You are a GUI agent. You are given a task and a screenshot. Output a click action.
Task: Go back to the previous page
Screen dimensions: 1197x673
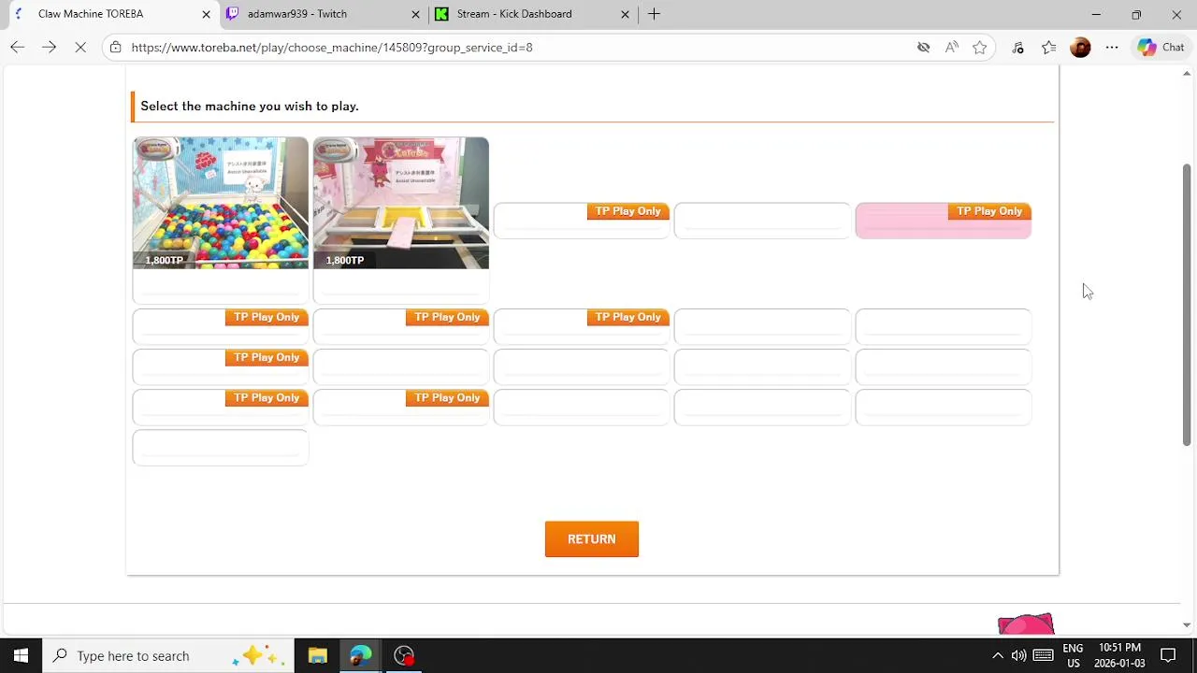coord(17,47)
